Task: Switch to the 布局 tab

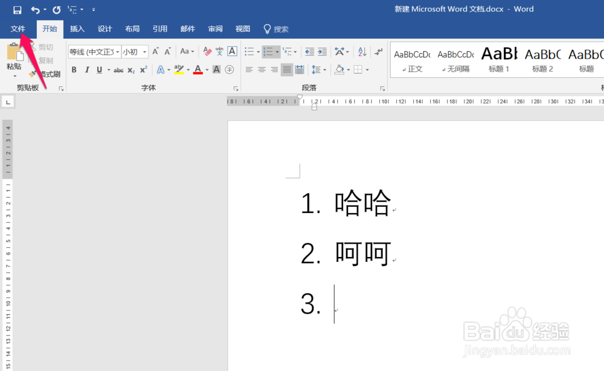Action: 132,29
